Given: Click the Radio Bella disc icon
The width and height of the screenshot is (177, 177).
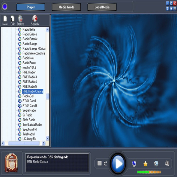Looking at the screenshot, I should pos(20,29).
